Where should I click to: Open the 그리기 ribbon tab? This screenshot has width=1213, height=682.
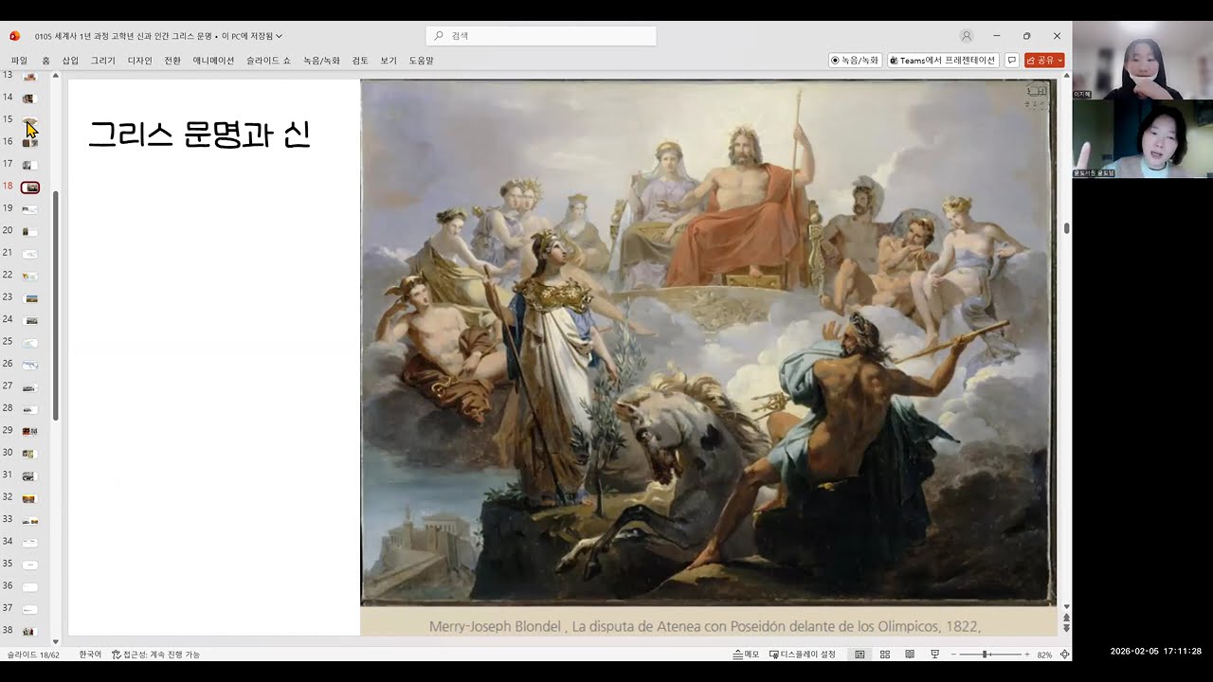[103, 61]
